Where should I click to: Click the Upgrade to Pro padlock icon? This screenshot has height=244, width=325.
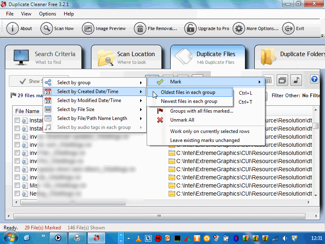190,28
